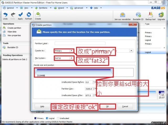This screenshot has width=168, height=125.
Task: Open Join our newsletter icon
Action: [x=123, y=16]
